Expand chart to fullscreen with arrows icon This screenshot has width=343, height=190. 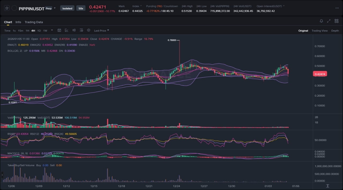(x=329, y=21)
